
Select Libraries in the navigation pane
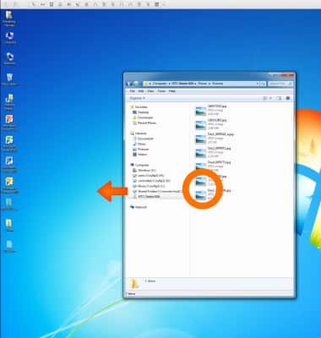click(x=139, y=134)
